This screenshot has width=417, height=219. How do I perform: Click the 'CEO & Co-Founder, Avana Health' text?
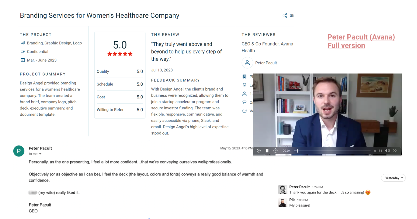tap(267, 47)
